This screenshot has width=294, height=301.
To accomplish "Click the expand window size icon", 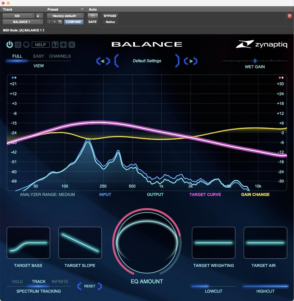I will pyautogui.click(x=64, y=45).
